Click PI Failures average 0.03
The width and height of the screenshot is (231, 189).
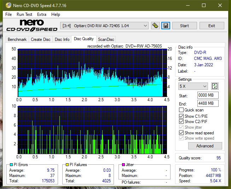(107, 170)
